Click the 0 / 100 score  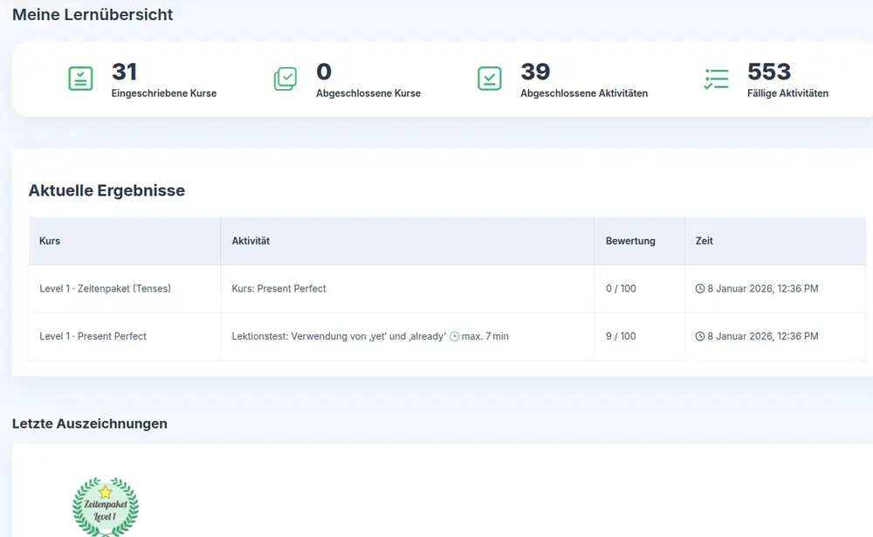click(x=621, y=289)
